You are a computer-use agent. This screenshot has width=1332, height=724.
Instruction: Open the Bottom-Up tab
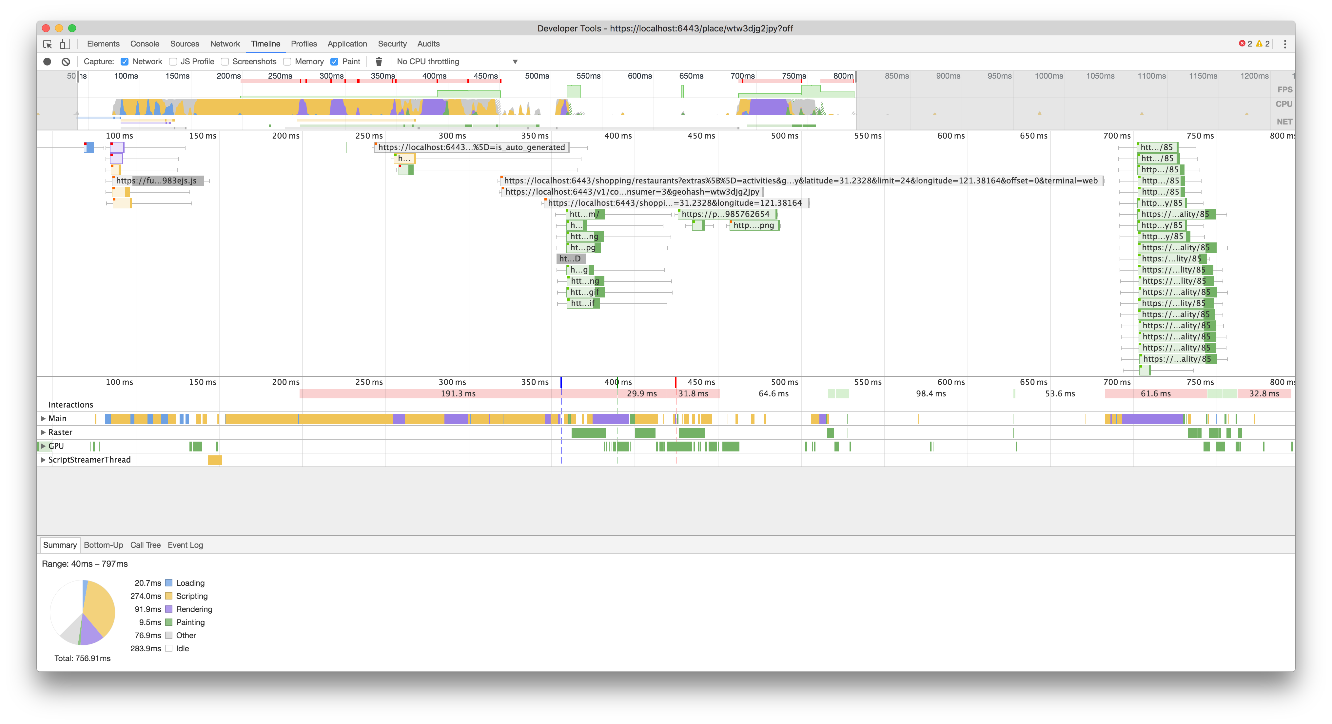tap(104, 545)
